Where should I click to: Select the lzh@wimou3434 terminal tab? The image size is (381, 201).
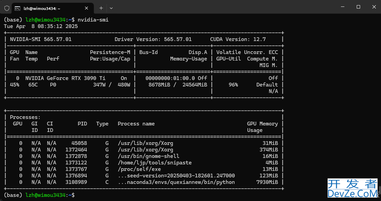pos(52,8)
